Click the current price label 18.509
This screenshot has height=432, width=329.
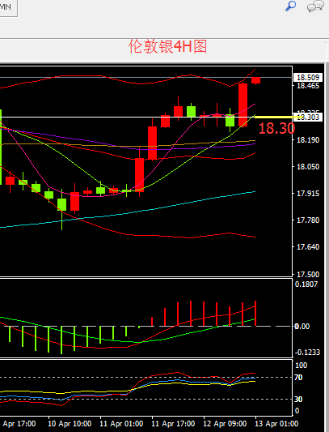pyautogui.click(x=308, y=78)
